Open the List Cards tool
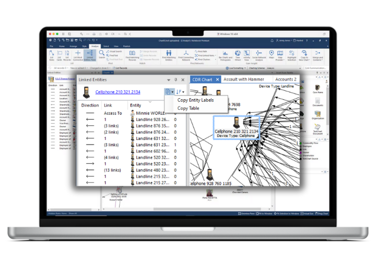376x261 pixels. pyautogui.click(x=59, y=55)
